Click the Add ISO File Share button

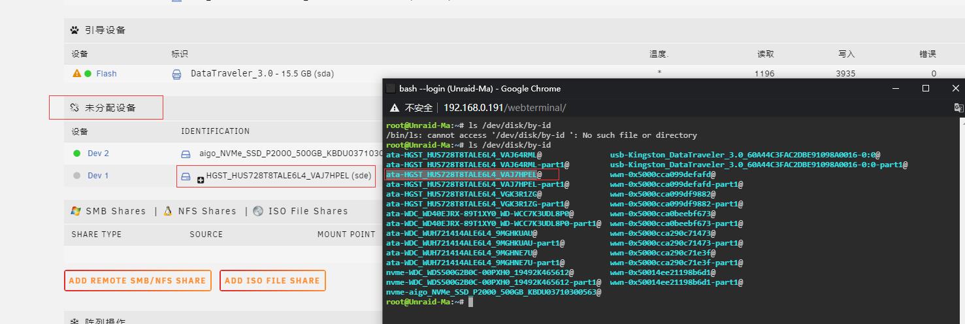[x=272, y=281]
